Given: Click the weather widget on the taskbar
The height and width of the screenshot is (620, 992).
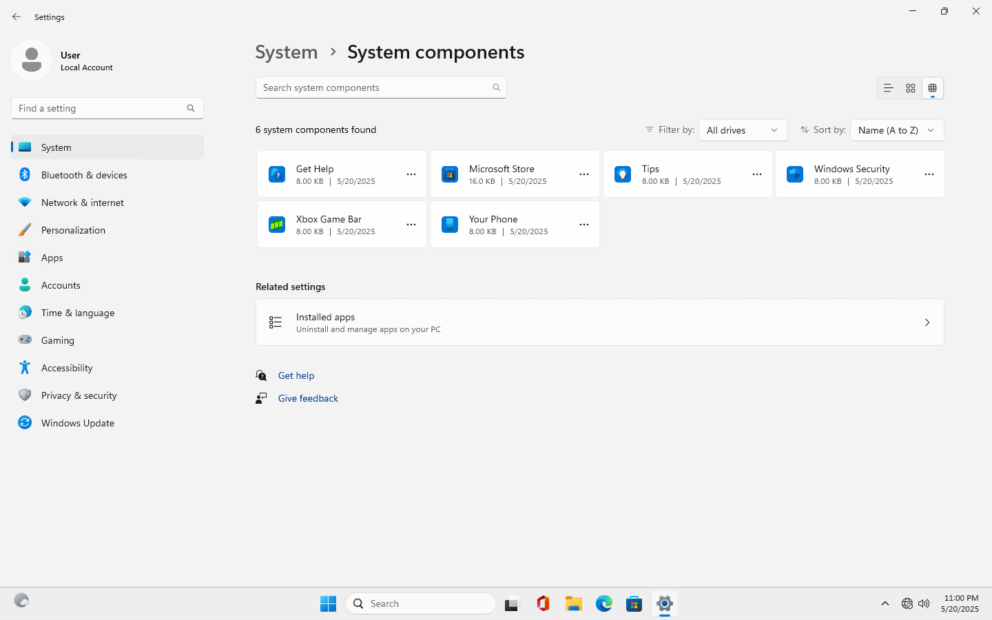Looking at the screenshot, I should pos(22,601).
